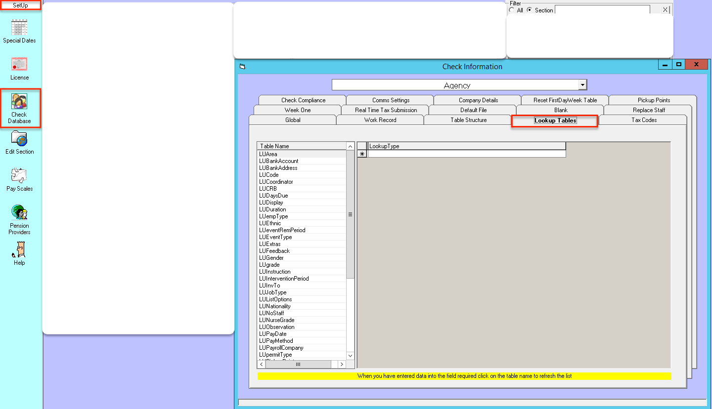712x409 pixels.
Task: Select the Section filter radio button
Action: tap(530, 10)
